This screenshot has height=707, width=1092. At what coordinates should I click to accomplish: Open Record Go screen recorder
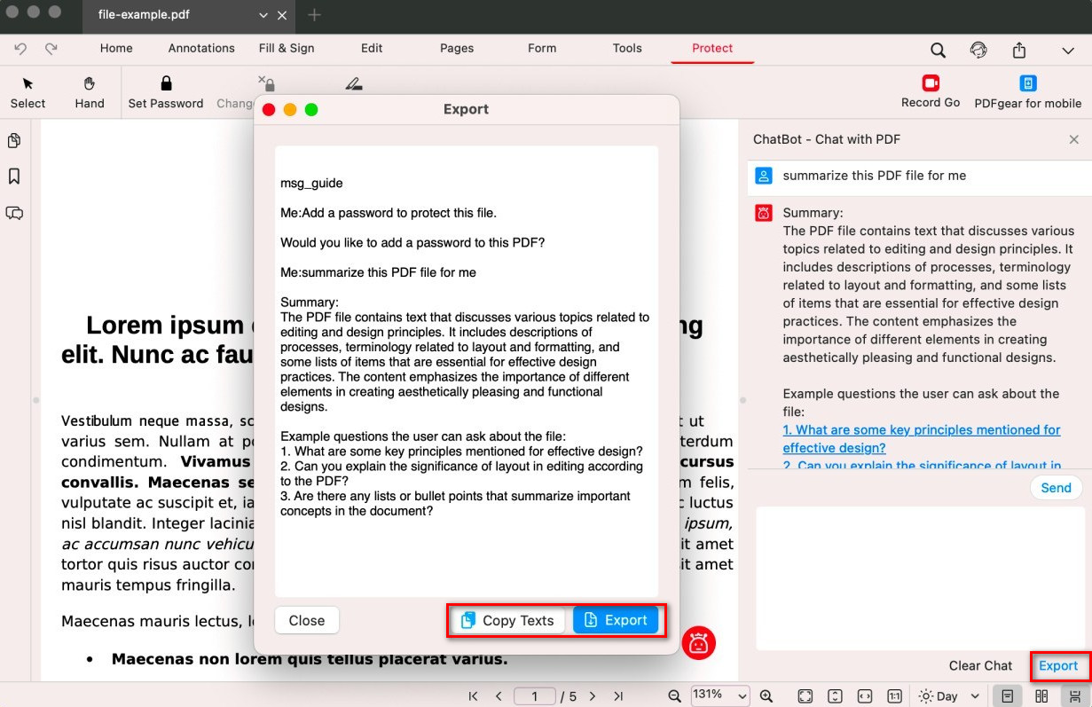pyautogui.click(x=931, y=83)
